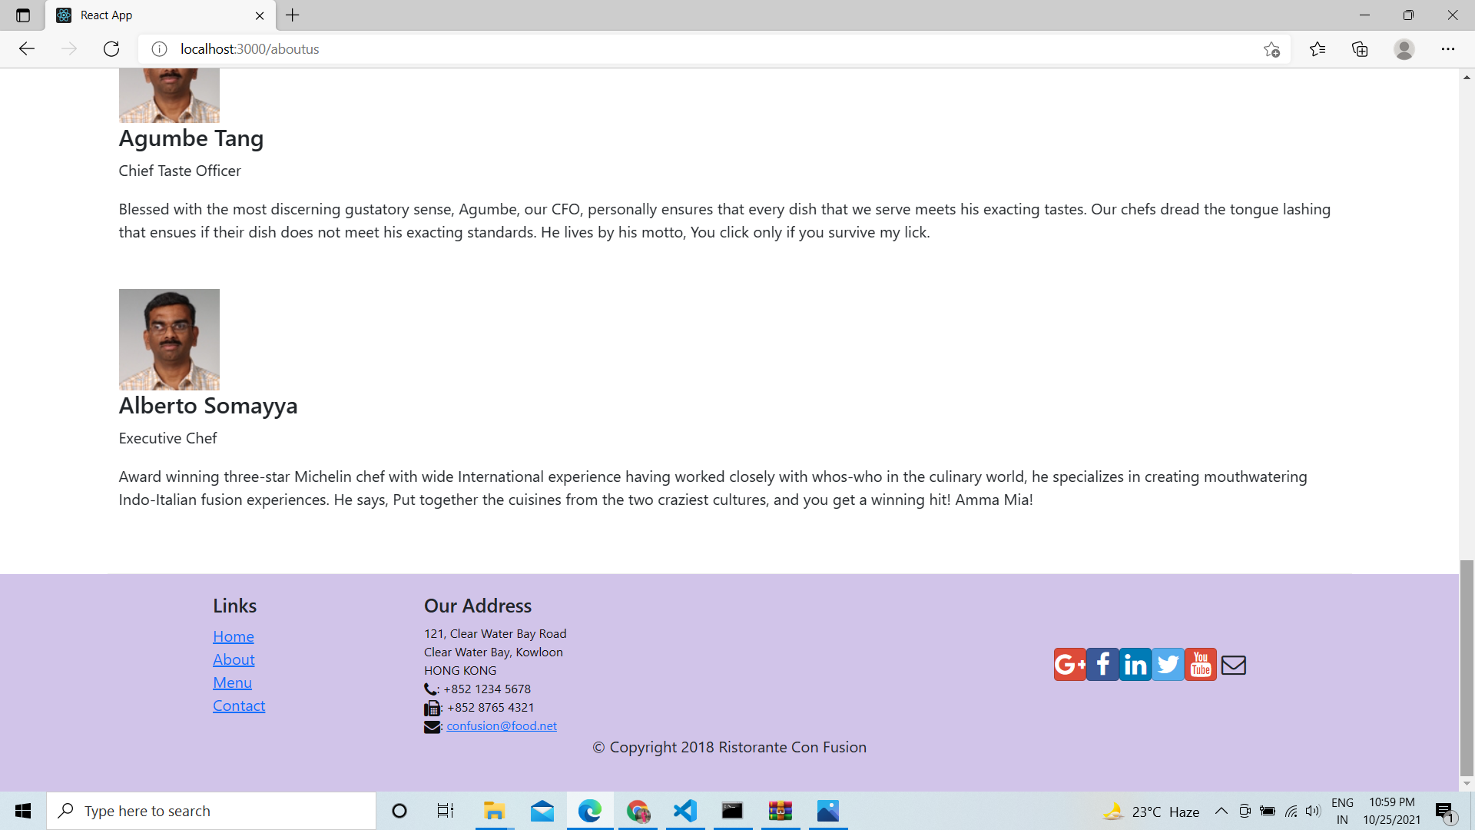
Task: Open the Settings and more ellipsis menu
Action: pos(1448,49)
